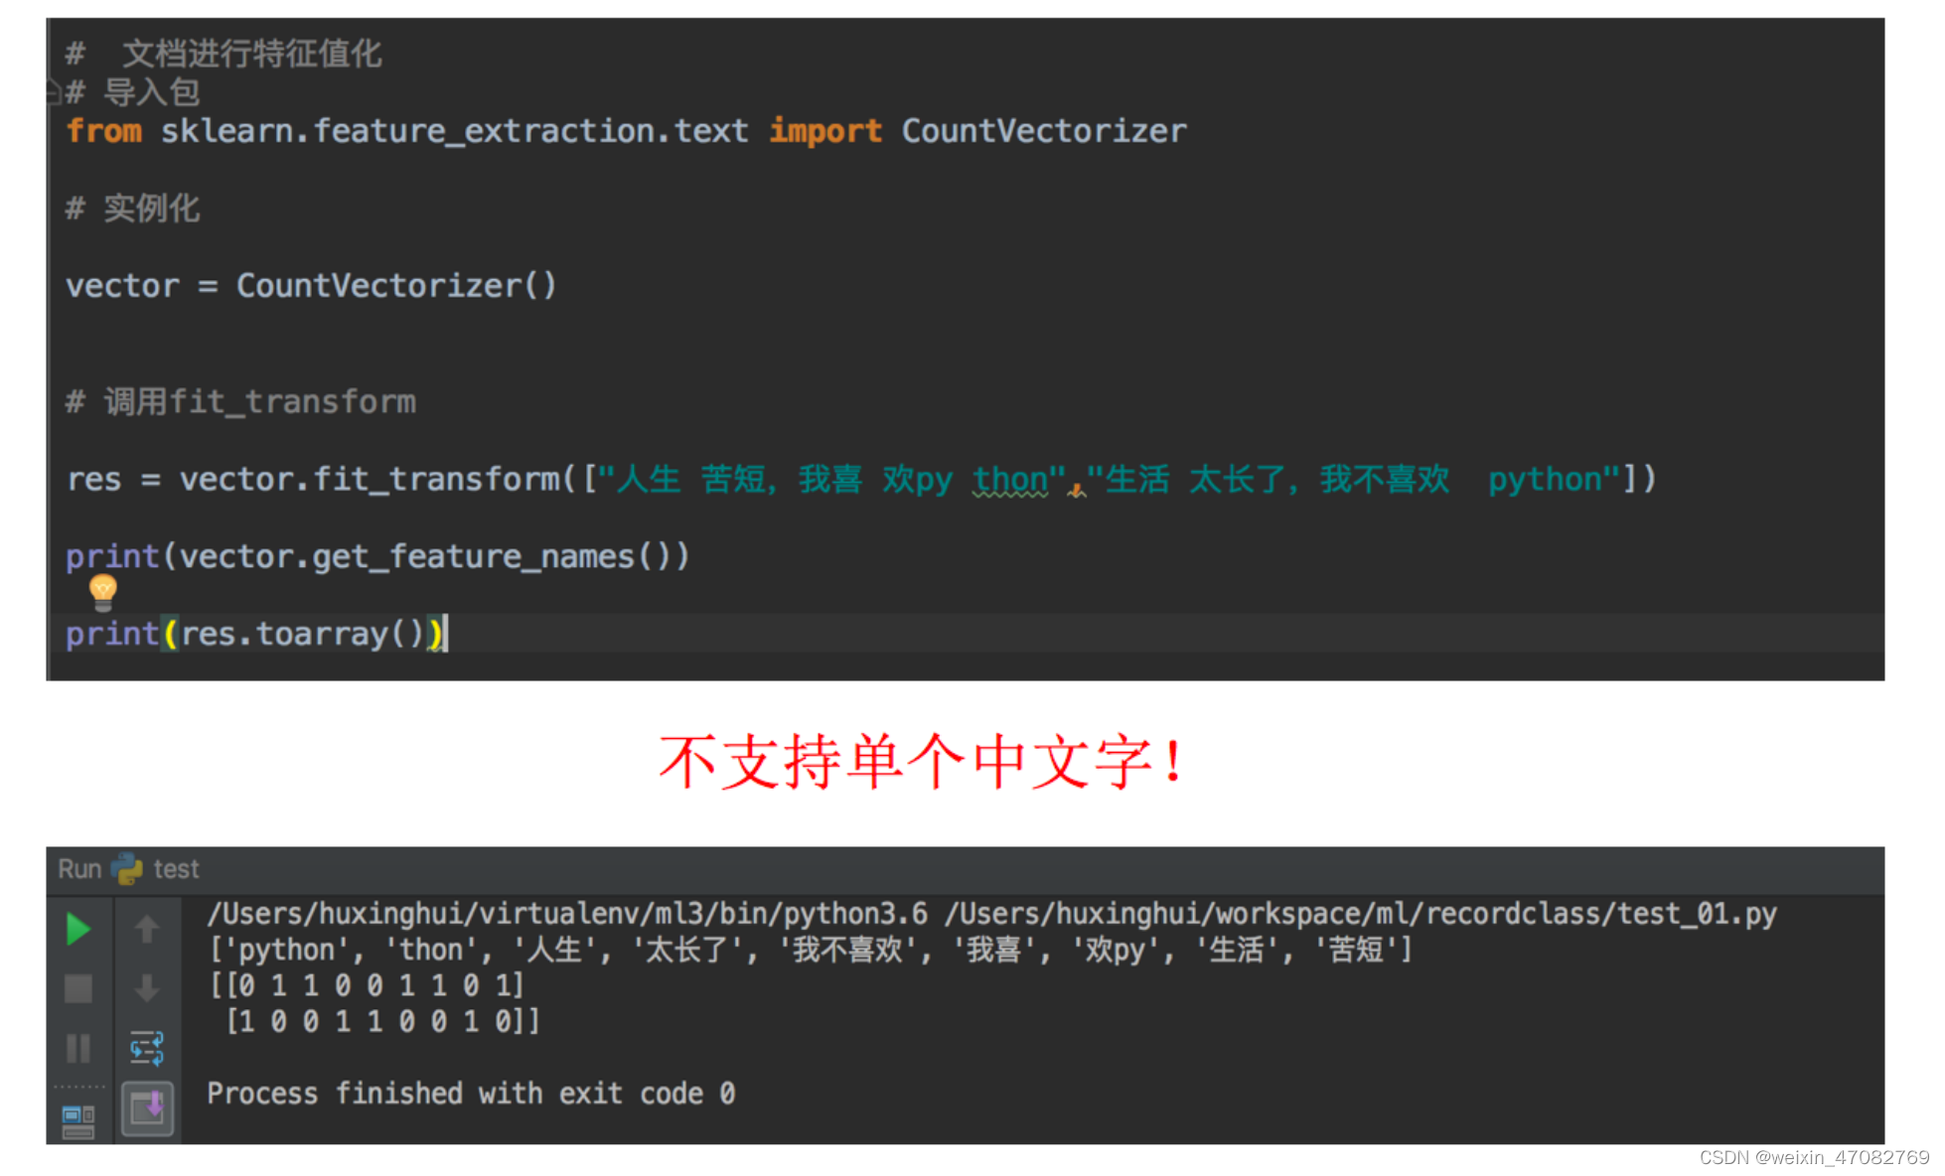Screen dimensions: 1945x1176
Task: Select the test run configuration tab
Action: [175, 867]
